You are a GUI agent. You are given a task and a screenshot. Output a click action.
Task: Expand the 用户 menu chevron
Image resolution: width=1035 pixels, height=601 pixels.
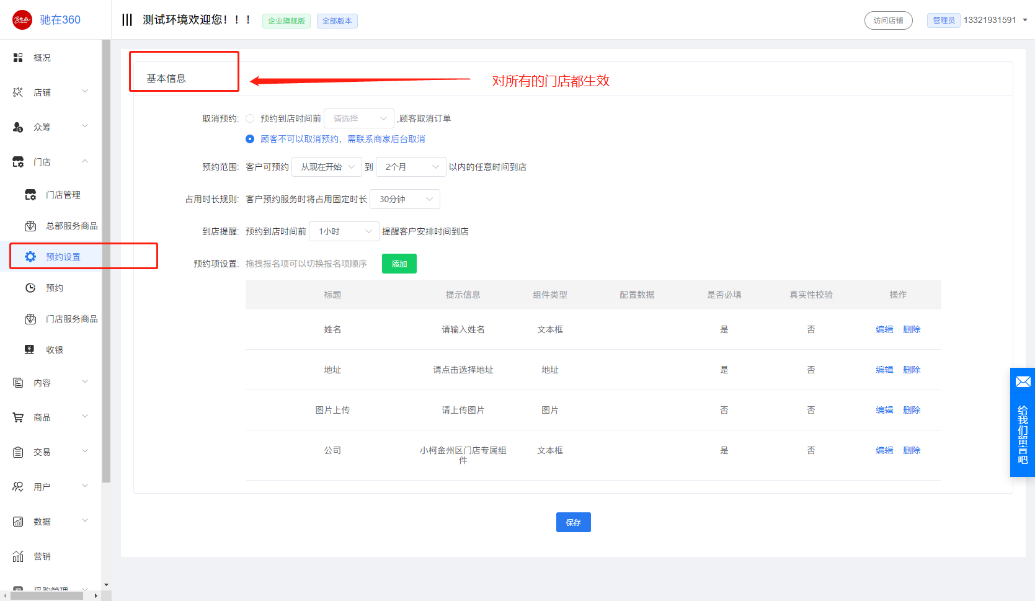[85, 486]
